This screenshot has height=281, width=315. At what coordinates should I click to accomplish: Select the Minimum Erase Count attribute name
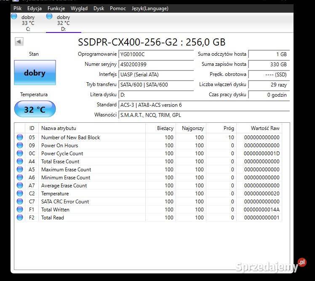[66, 178]
